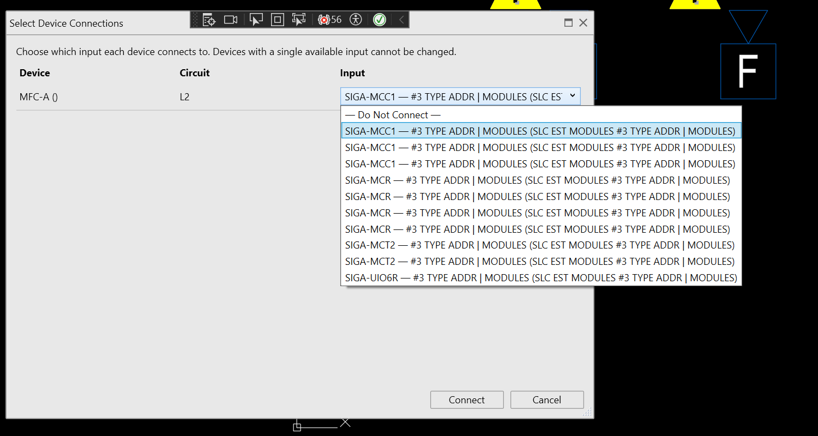This screenshot has width=818, height=436.
Task: Click the Connect button
Action: coord(467,399)
